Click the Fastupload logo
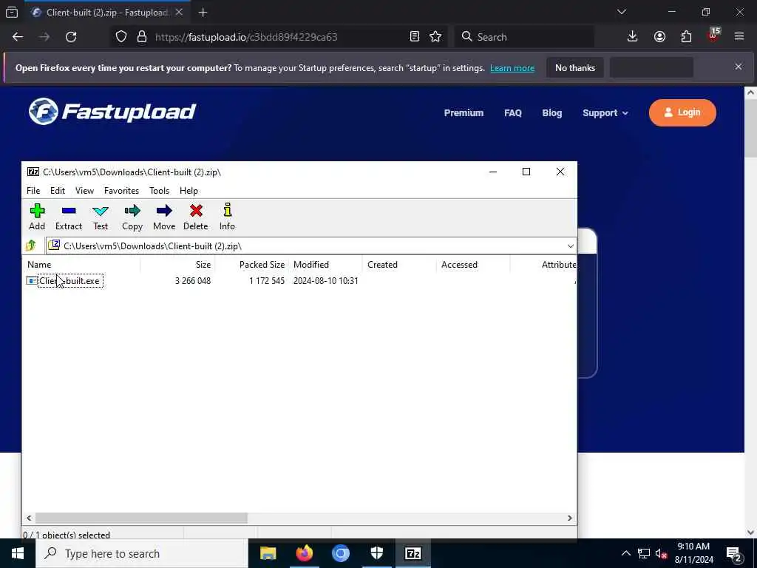 (112, 112)
